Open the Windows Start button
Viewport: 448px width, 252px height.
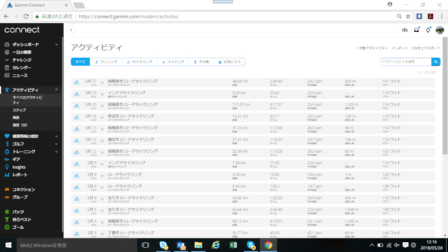point(9,245)
